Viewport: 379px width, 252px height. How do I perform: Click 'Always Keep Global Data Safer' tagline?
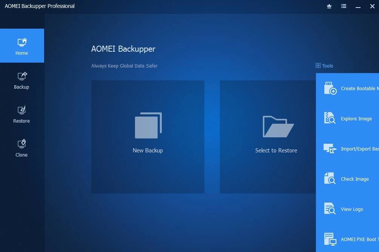[124, 66]
